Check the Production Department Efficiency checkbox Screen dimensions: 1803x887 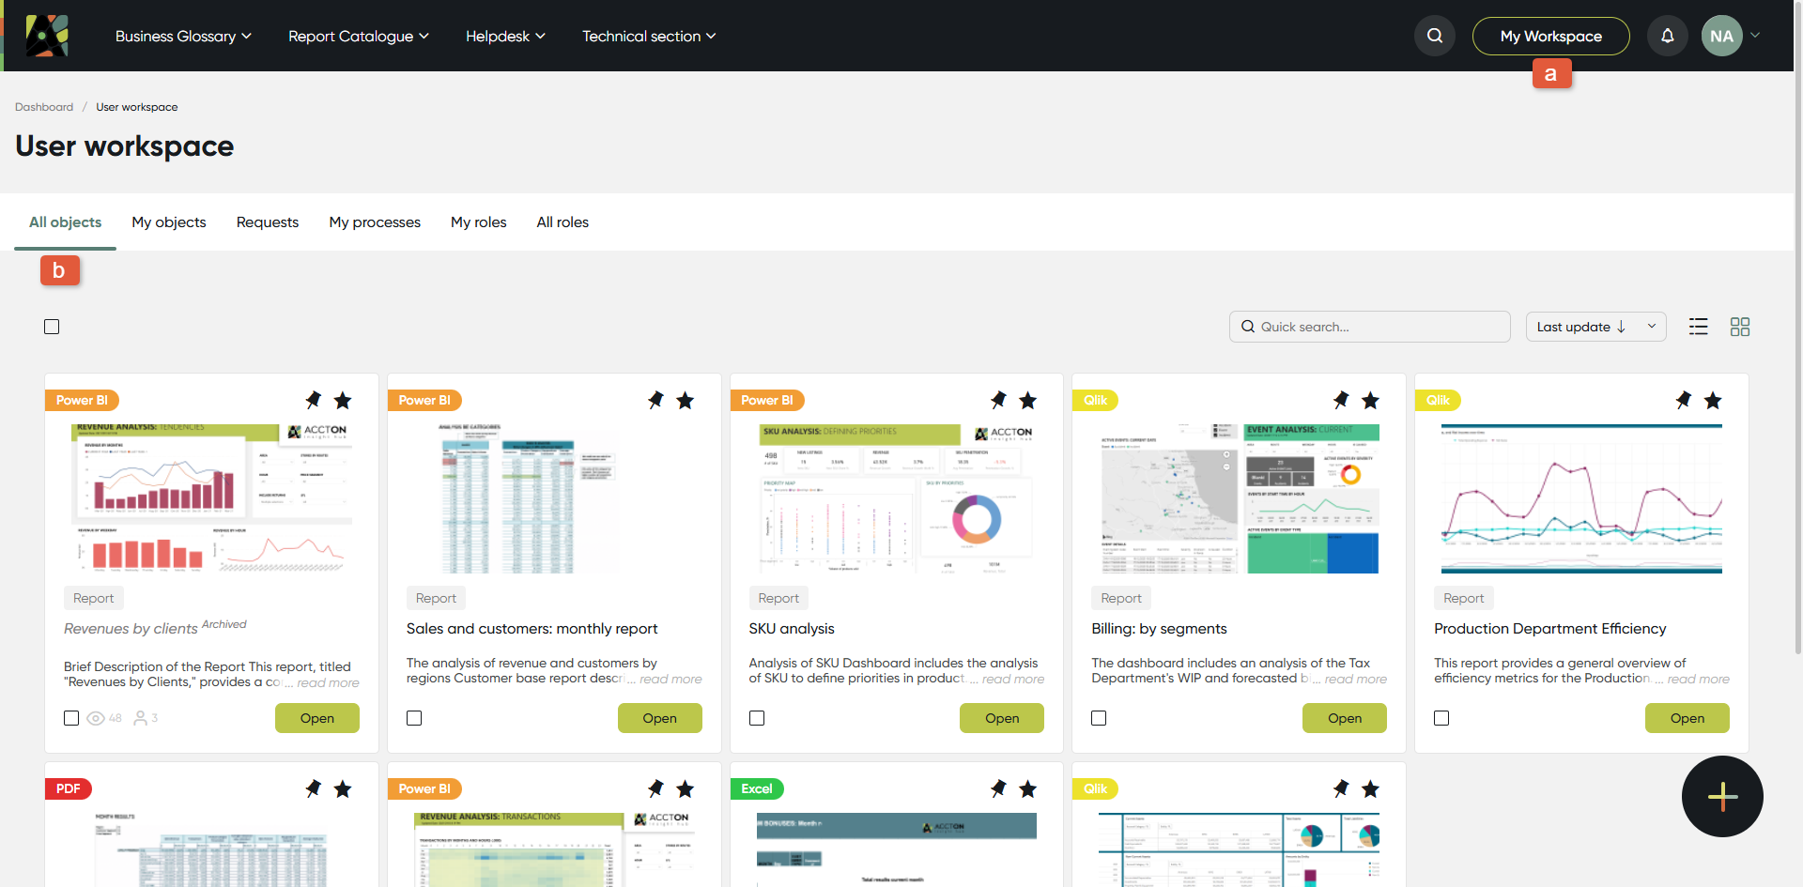[x=1441, y=718]
